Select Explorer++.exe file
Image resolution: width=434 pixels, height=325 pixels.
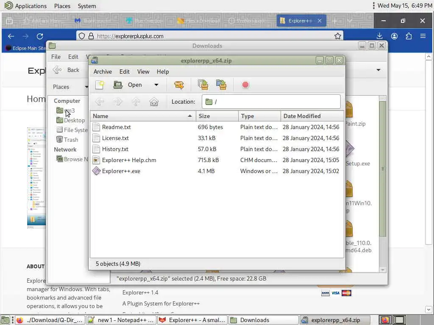click(217, 171)
